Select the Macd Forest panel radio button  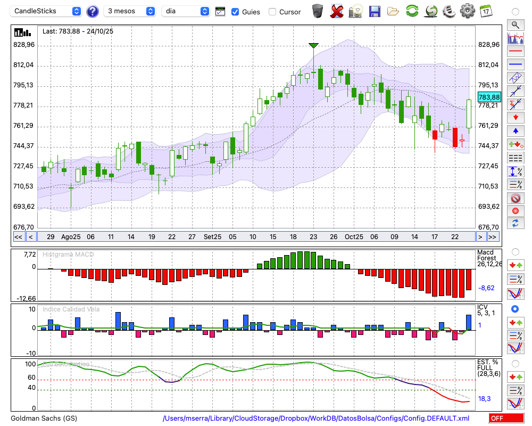(515, 251)
